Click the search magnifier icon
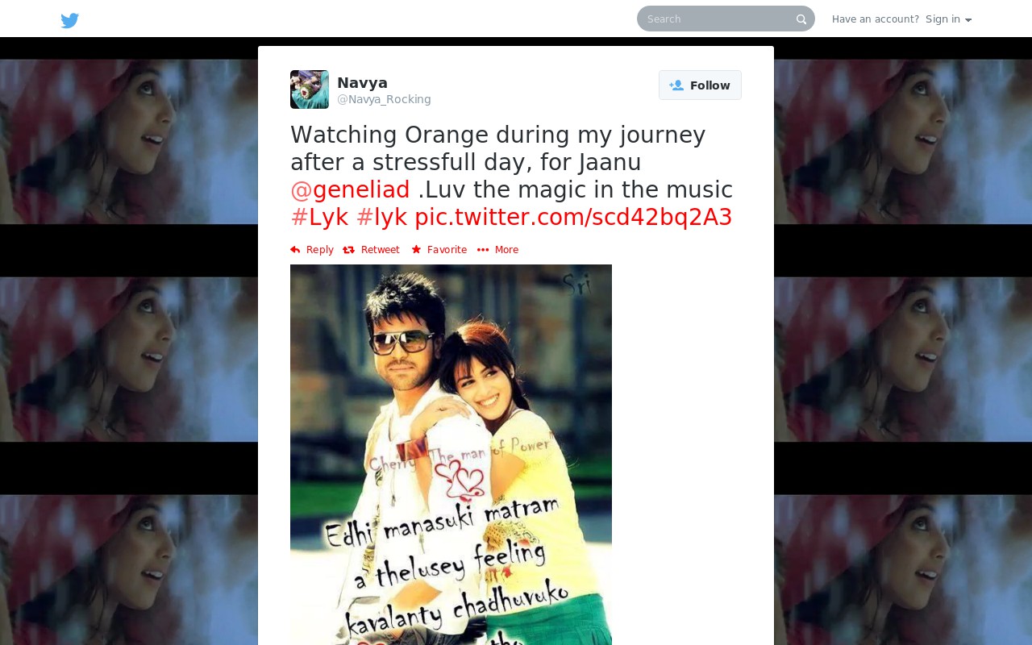Screen dimensions: 1032x645 tap(801, 19)
